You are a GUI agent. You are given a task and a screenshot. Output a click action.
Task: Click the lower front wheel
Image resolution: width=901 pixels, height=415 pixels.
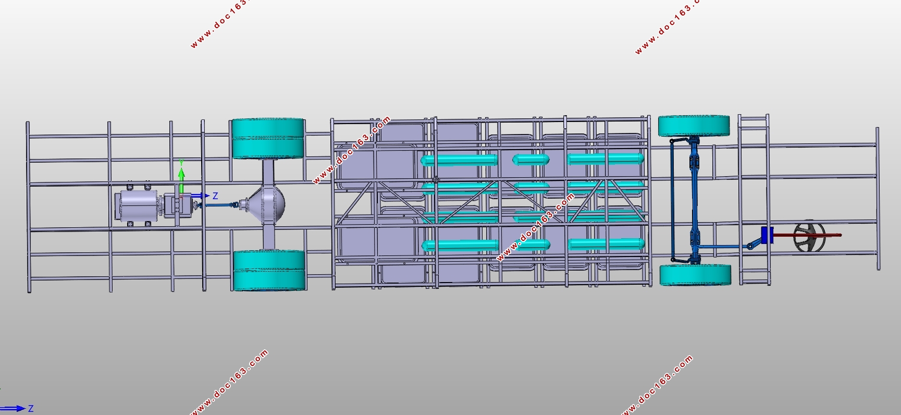point(695,275)
